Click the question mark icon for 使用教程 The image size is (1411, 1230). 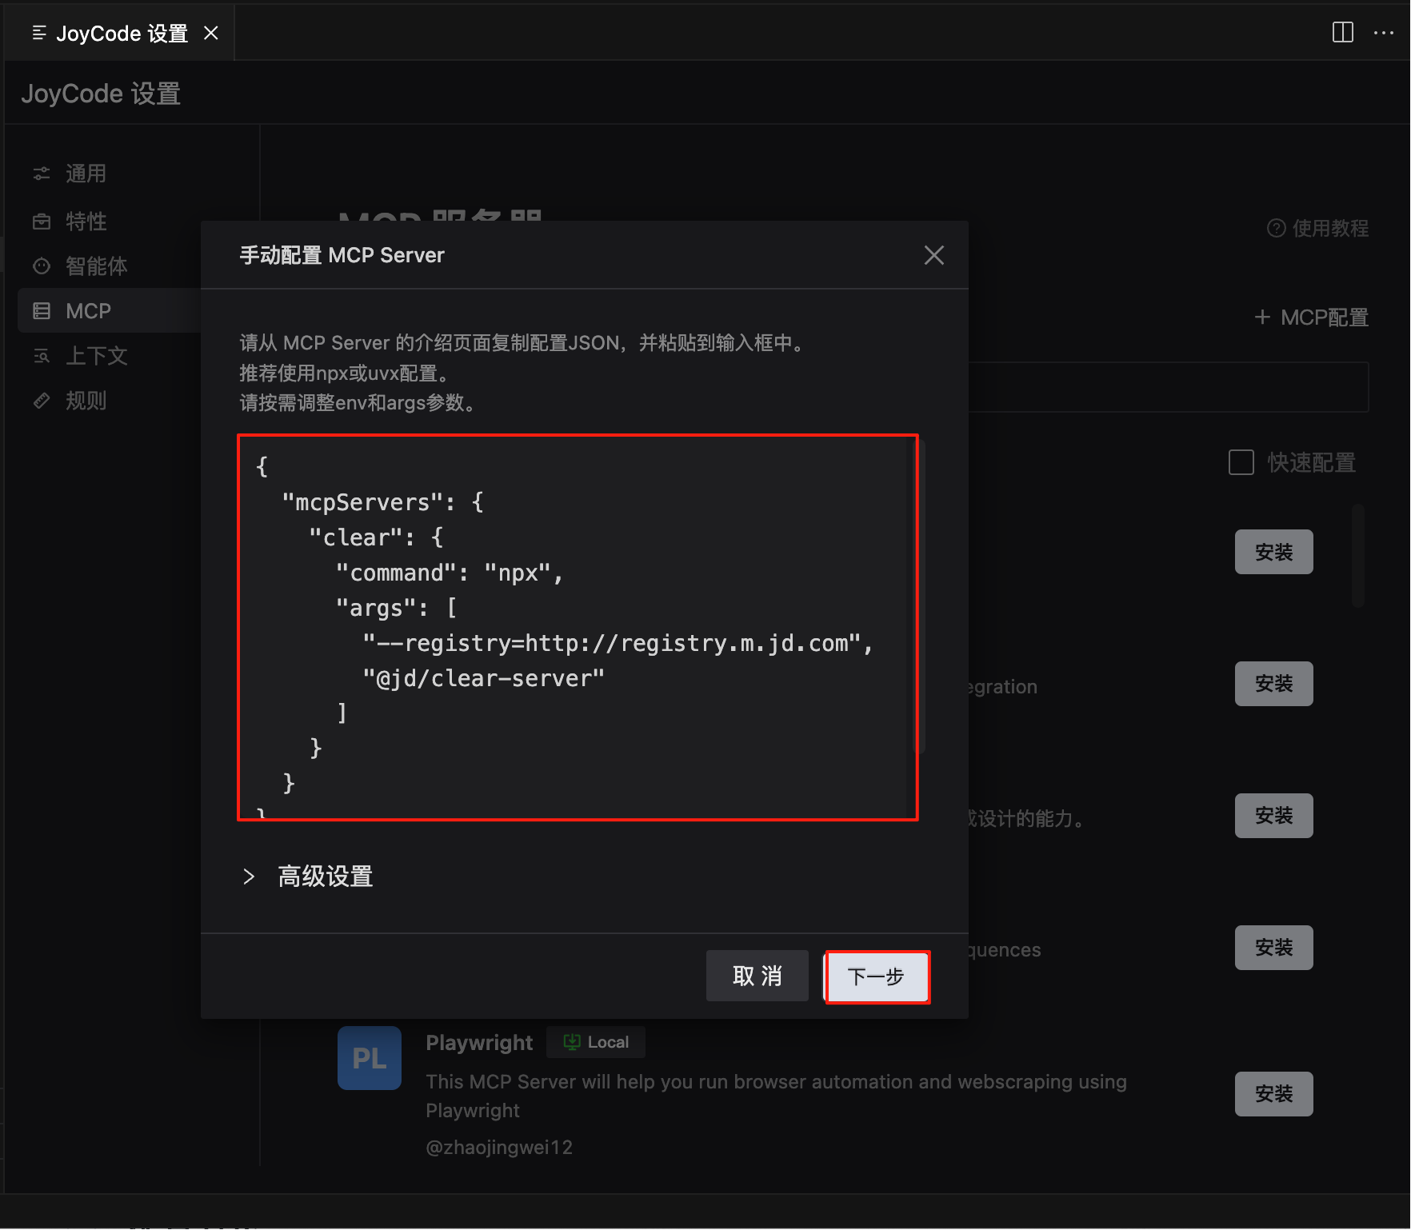[1276, 229]
